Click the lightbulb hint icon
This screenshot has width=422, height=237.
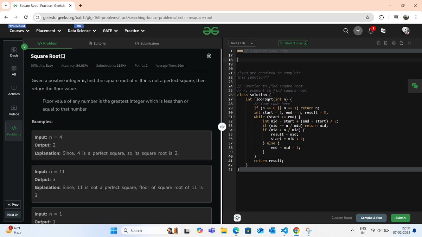237,218
